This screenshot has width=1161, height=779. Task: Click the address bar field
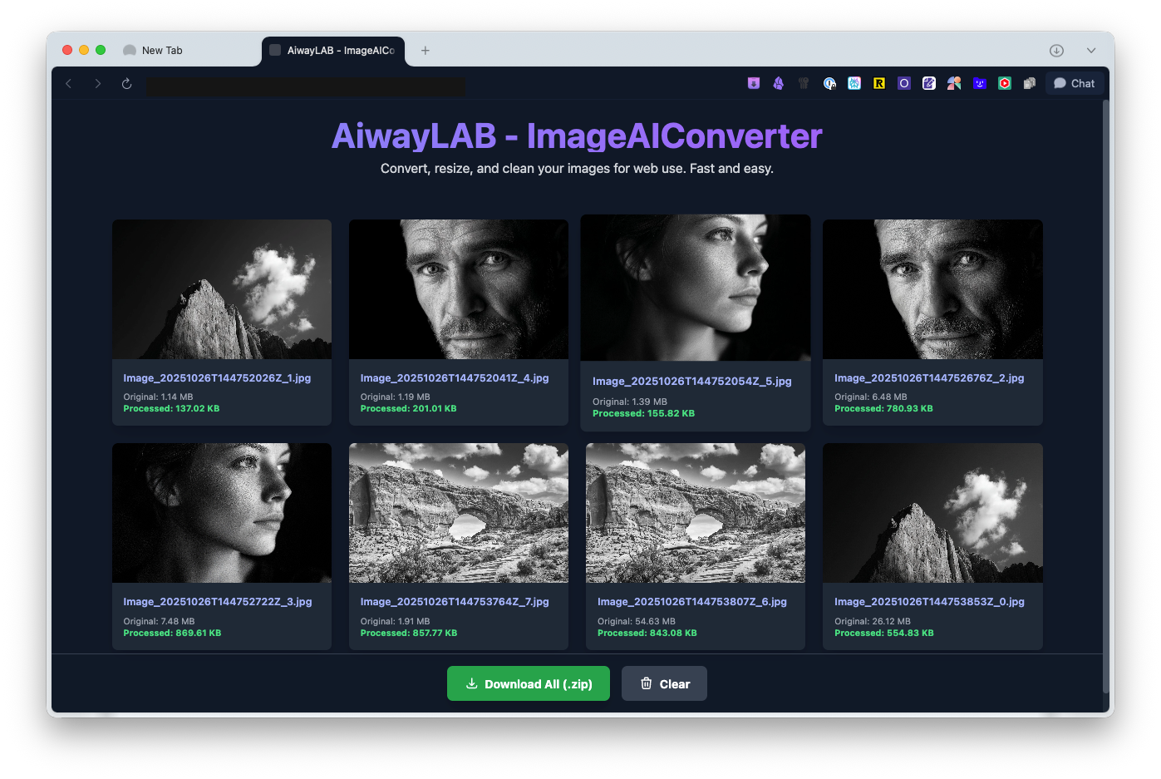pos(306,85)
